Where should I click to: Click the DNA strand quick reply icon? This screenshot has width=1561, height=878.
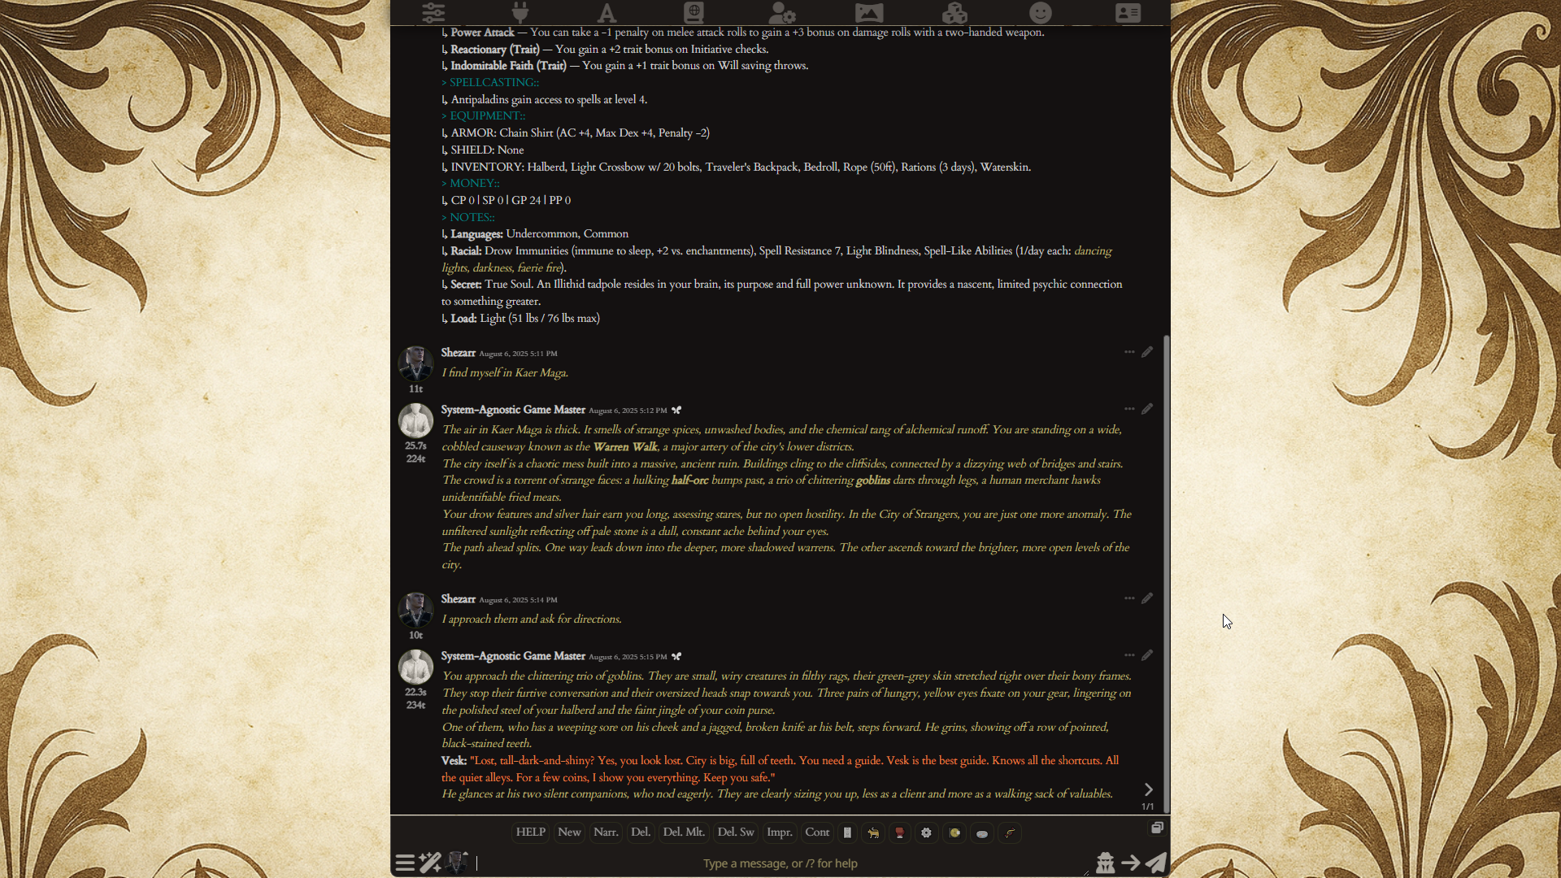coord(1010,832)
